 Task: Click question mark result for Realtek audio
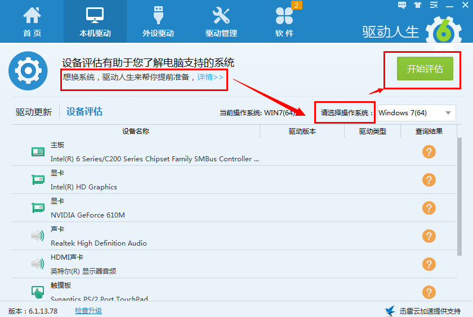pos(429,236)
